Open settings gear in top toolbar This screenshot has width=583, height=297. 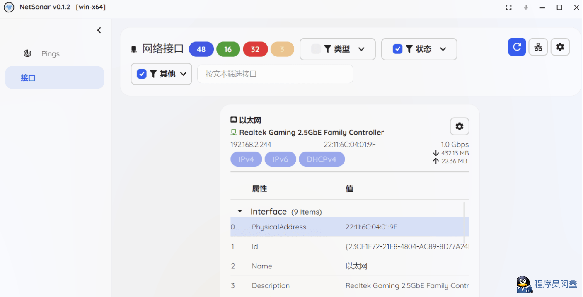560,47
